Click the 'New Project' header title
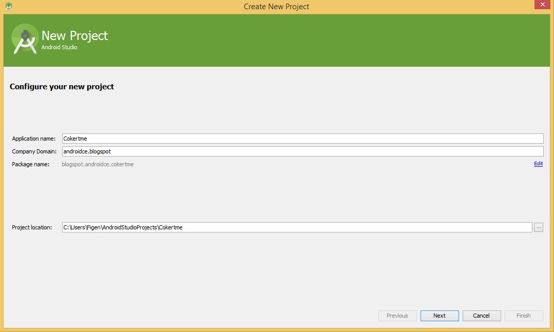The width and height of the screenshot is (554, 332). [x=74, y=36]
